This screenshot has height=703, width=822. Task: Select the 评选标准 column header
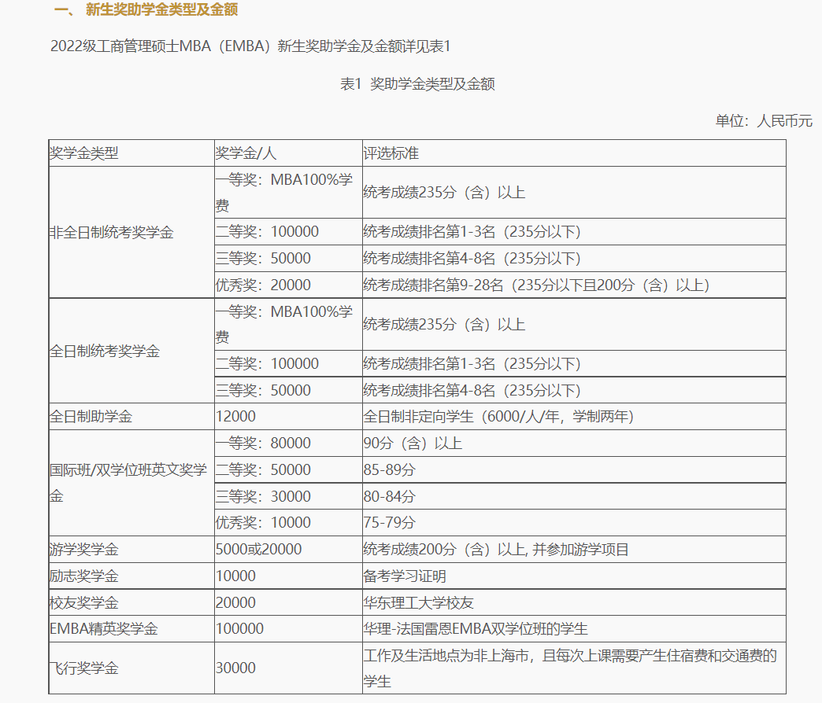click(391, 153)
